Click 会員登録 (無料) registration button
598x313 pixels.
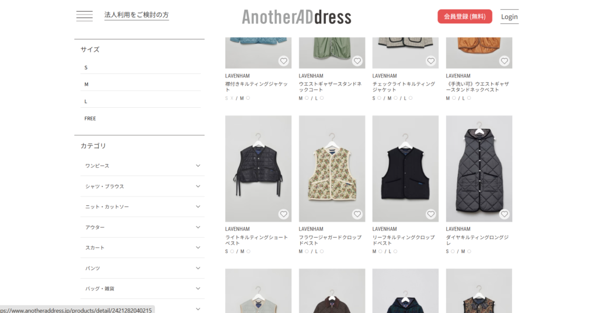pyautogui.click(x=464, y=16)
